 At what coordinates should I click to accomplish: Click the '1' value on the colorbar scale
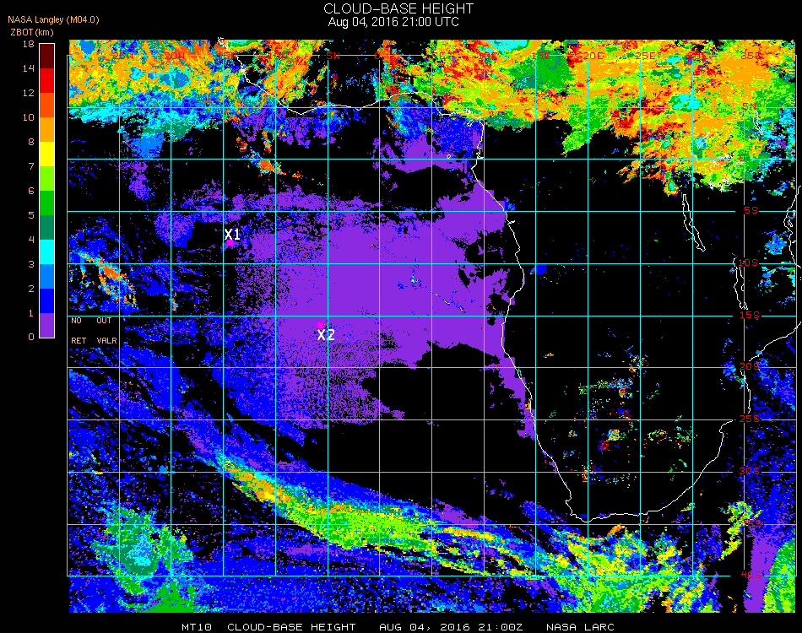30,313
